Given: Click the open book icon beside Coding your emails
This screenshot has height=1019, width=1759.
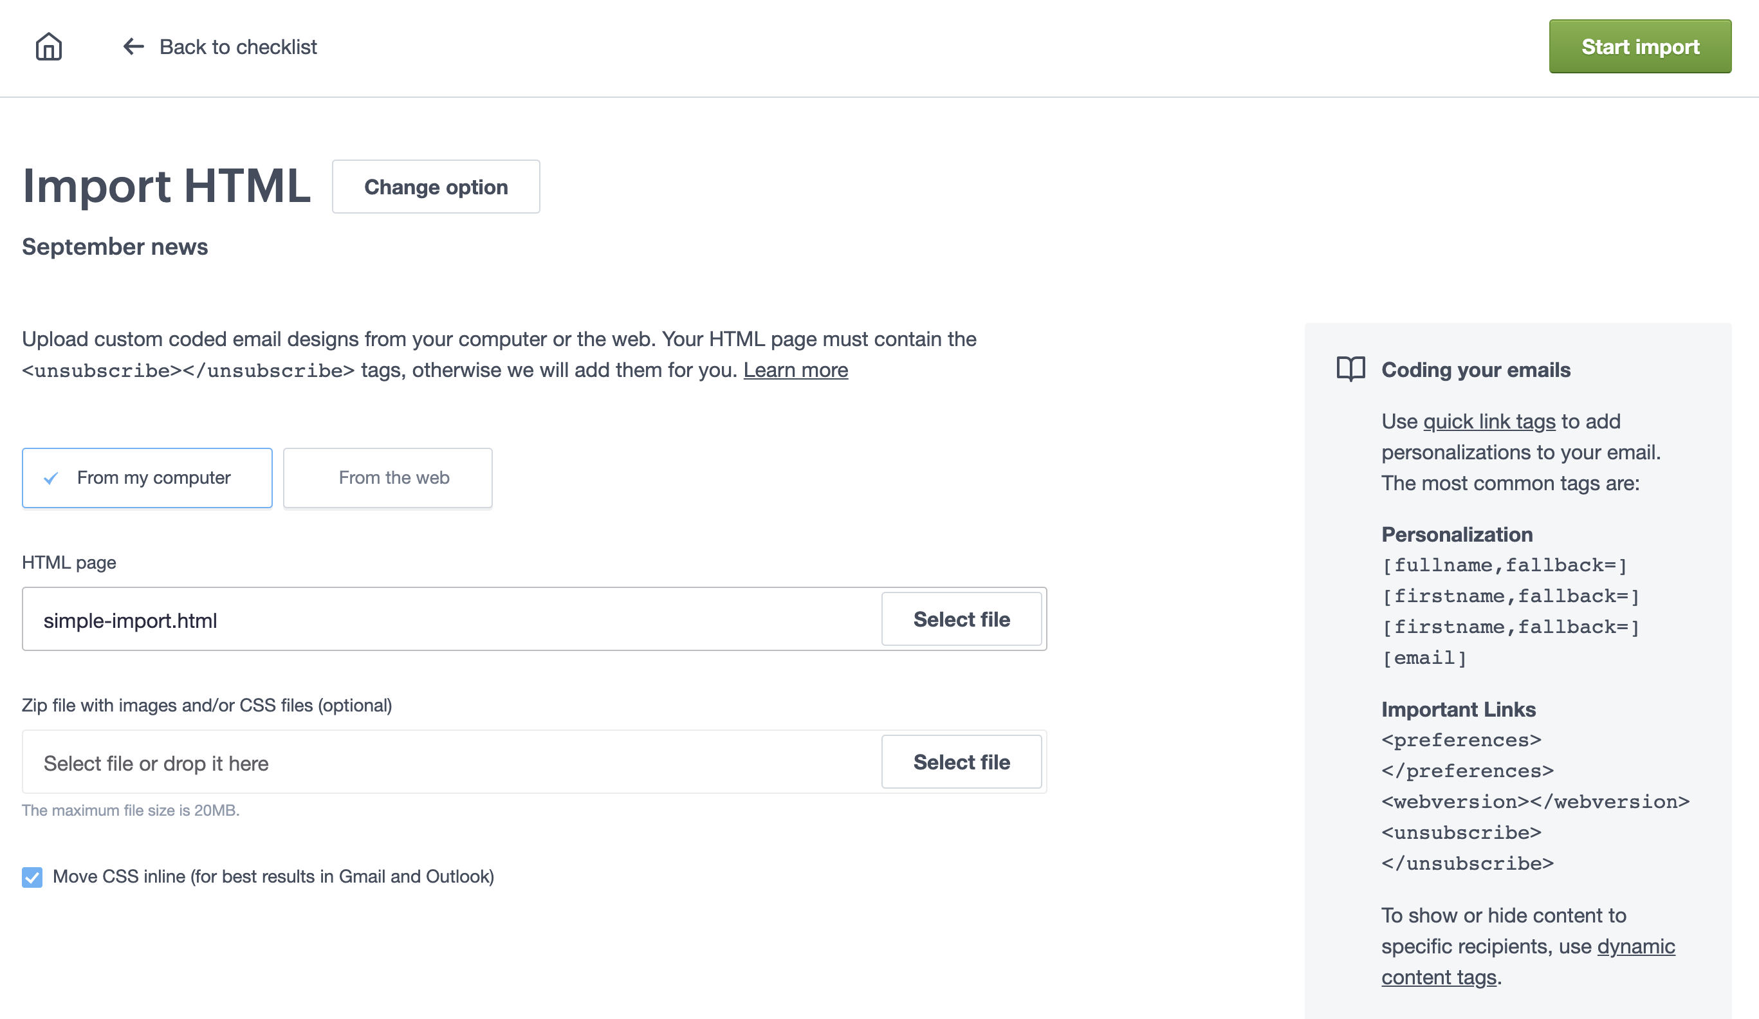Looking at the screenshot, I should (x=1350, y=369).
